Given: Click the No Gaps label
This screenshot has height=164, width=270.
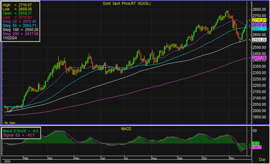Looking at the screenshot, I should point(9,123).
